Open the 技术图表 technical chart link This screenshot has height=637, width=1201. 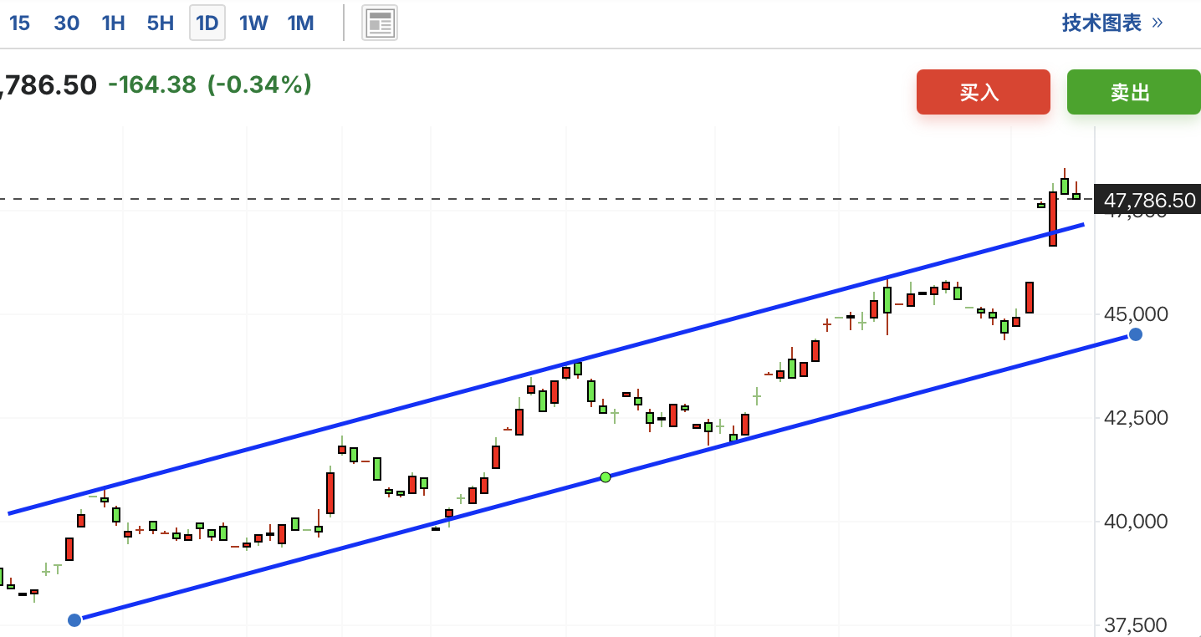(x=1112, y=23)
